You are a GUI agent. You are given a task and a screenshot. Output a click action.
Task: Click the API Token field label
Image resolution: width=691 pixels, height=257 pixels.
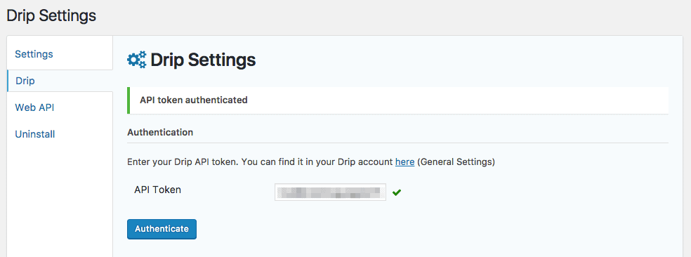[x=157, y=190]
